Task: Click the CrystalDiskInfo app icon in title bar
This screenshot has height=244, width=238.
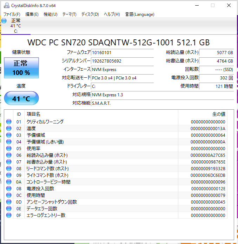Action: tap(7, 5)
